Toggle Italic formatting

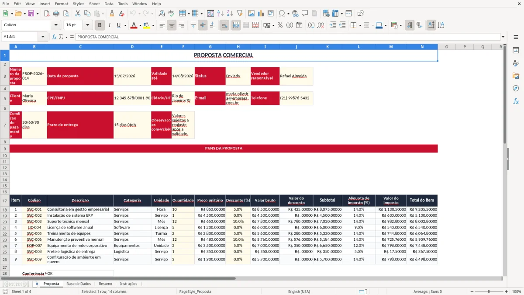pyautogui.click(x=109, y=25)
